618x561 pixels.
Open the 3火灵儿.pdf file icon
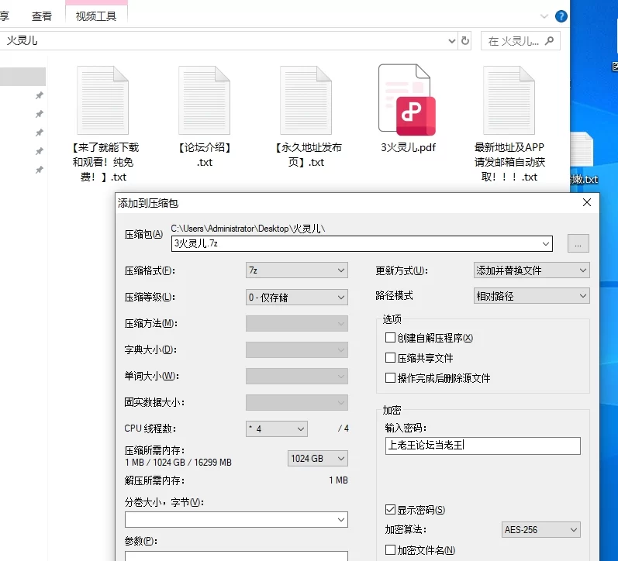(407, 100)
